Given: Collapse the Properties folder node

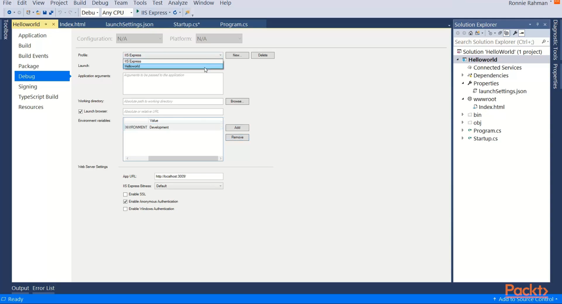Looking at the screenshot, I should coord(463,83).
